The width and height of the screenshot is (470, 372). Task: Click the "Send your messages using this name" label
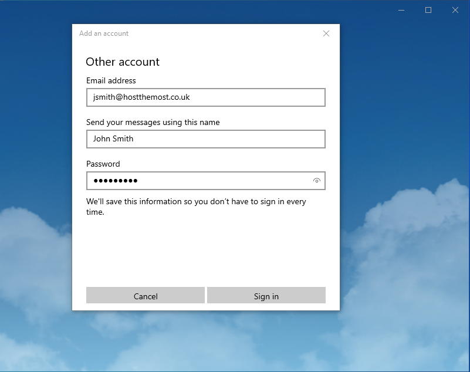(153, 123)
